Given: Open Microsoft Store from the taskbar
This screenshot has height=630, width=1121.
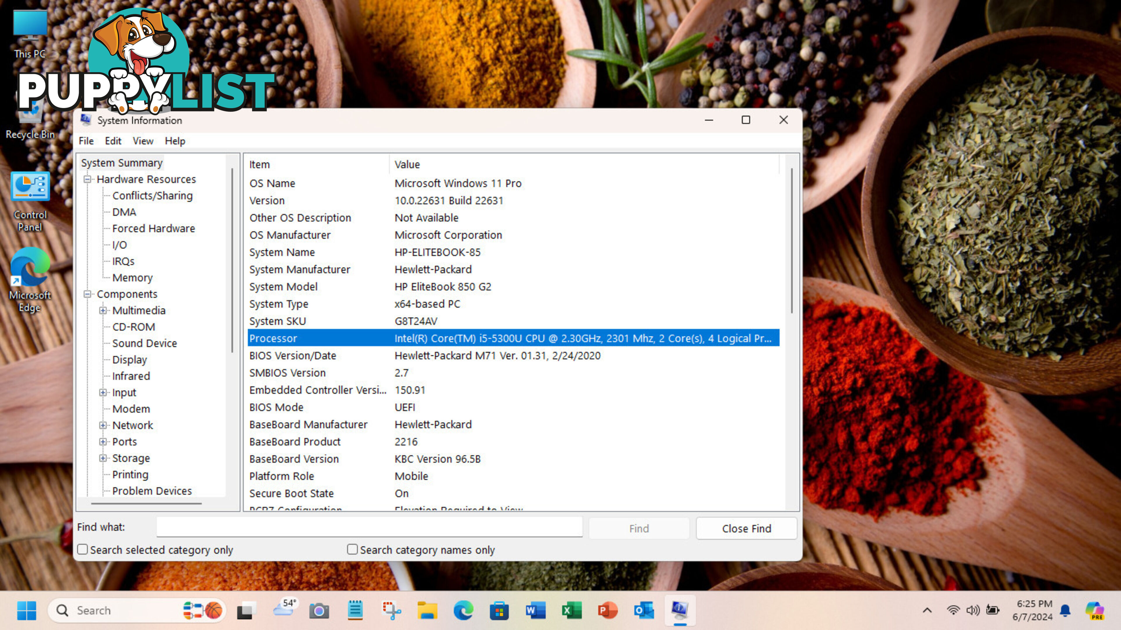Looking at the screenshot, I should pyautogui.click(x=499, y=610).
